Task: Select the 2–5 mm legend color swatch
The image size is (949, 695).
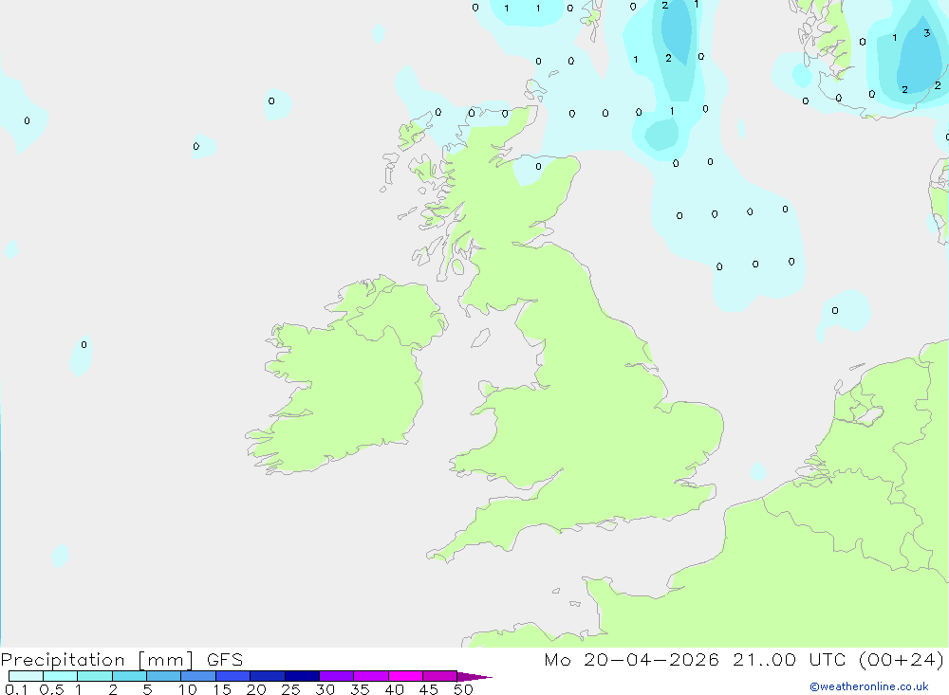Action: 129,676
